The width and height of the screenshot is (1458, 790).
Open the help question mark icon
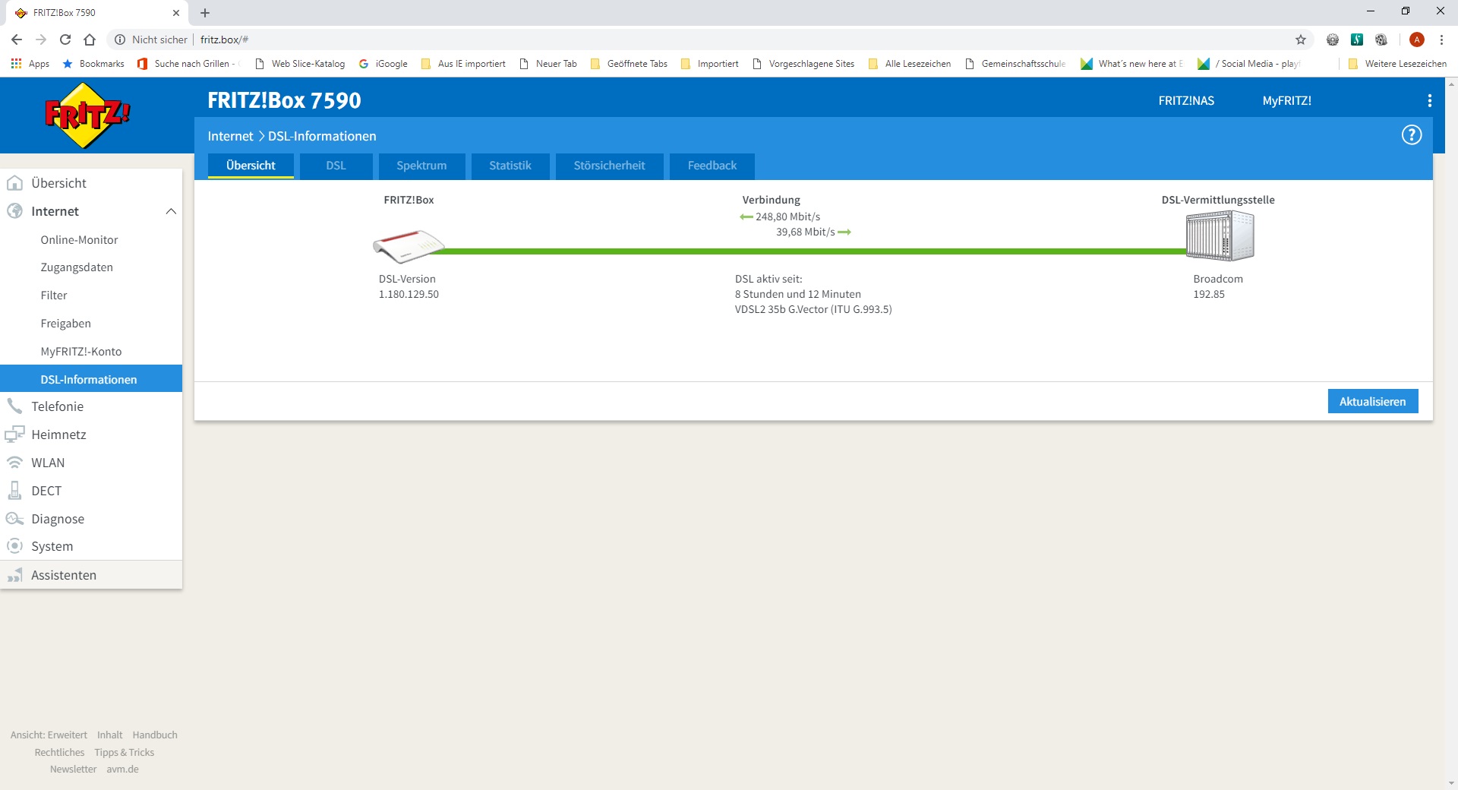(1411, 135)
